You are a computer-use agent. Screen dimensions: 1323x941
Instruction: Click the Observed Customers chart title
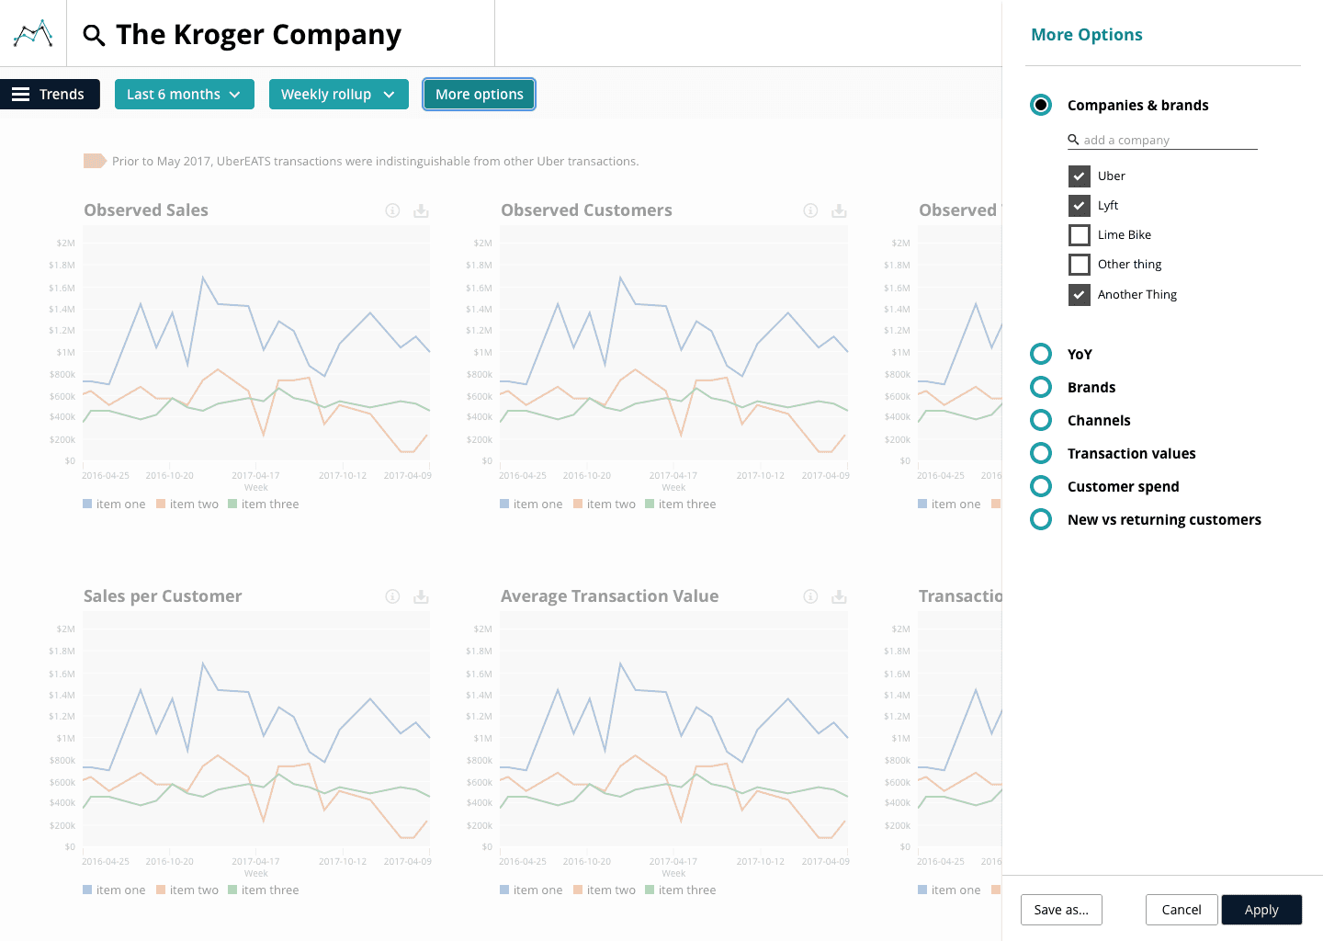(586, 210)
